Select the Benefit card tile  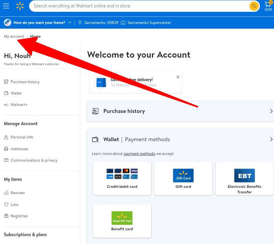coord(122,221)
